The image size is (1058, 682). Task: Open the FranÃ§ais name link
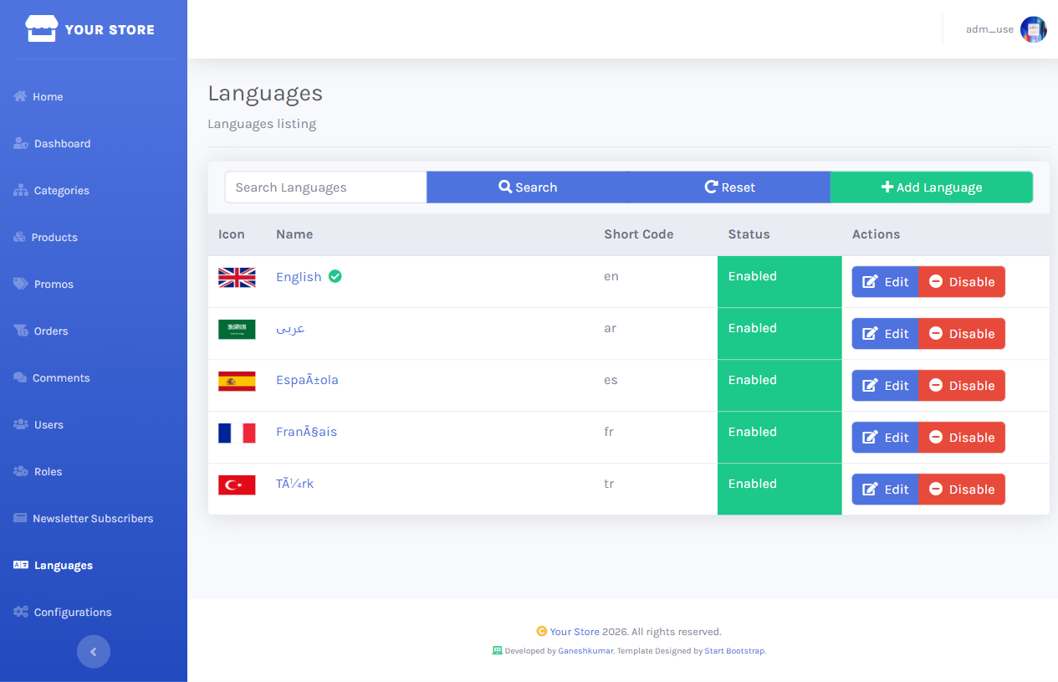tap(306, 432)
